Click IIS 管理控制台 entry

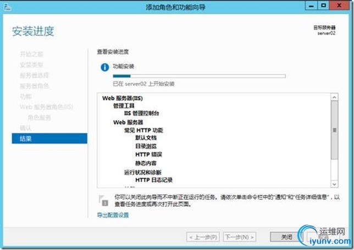(142, 113)
